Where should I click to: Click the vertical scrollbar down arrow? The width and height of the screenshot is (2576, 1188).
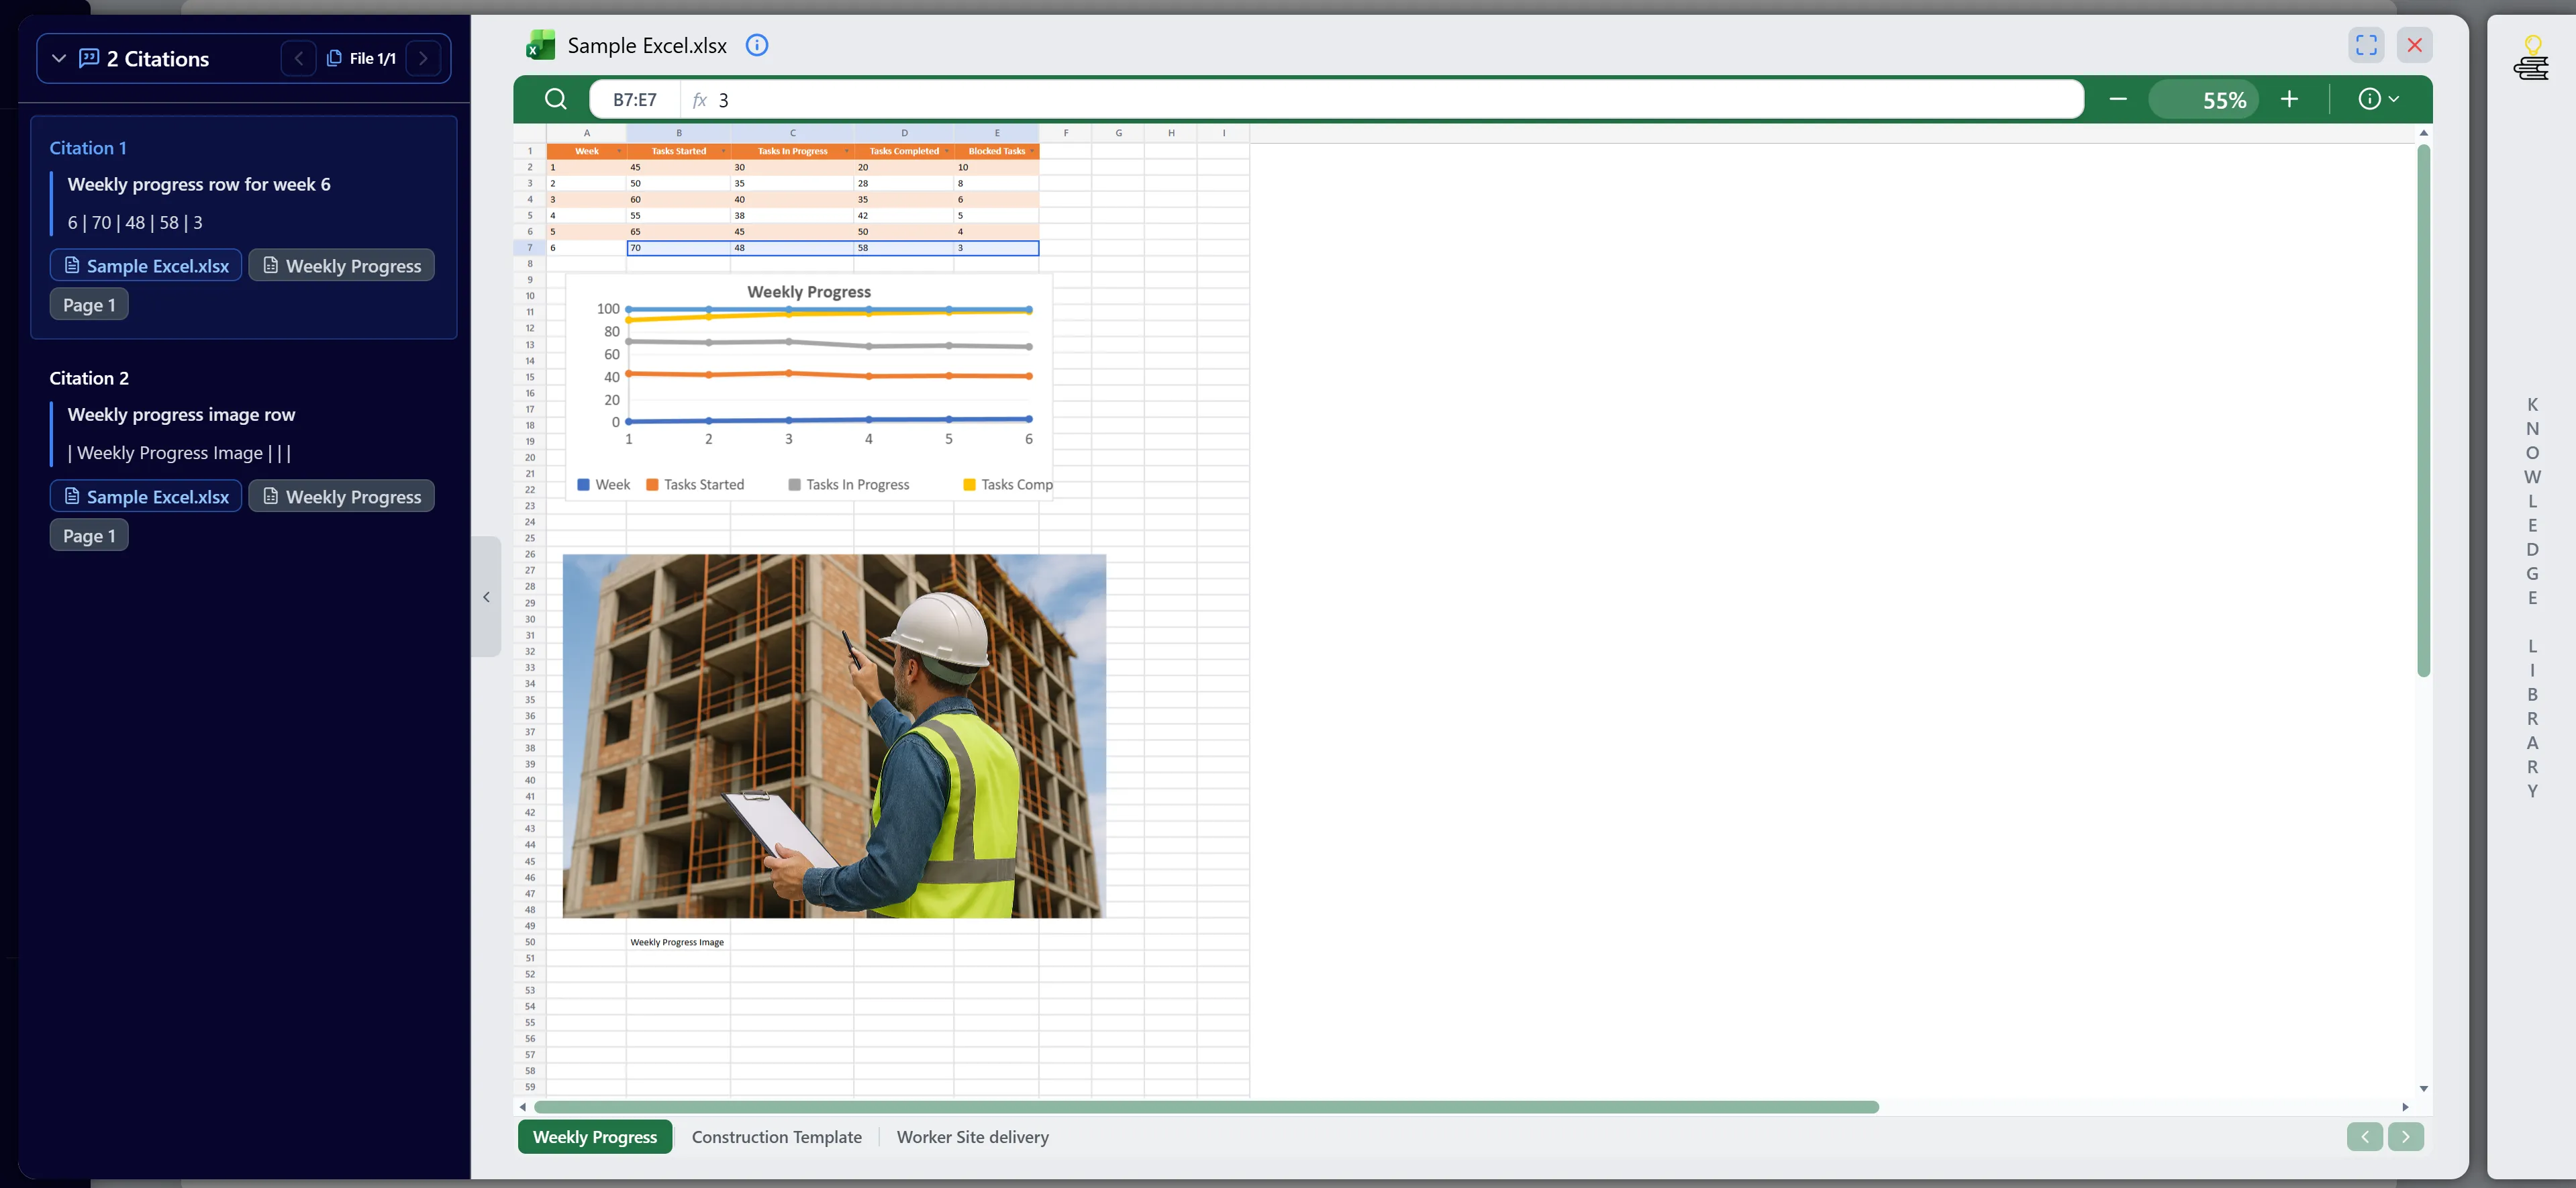click(2423, 1088)
